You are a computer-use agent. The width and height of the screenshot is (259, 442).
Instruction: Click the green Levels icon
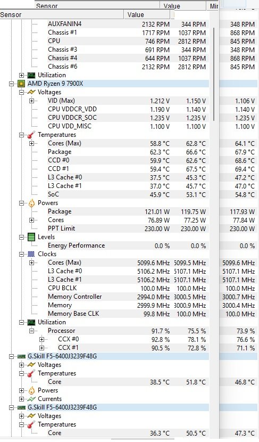pos(31,237)
